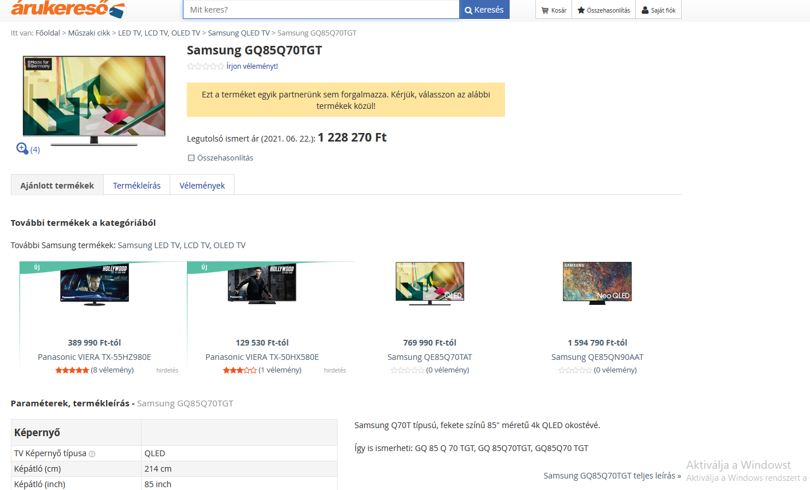
Task: Click the 214 cm Képátló value
Action: point(158,469)
